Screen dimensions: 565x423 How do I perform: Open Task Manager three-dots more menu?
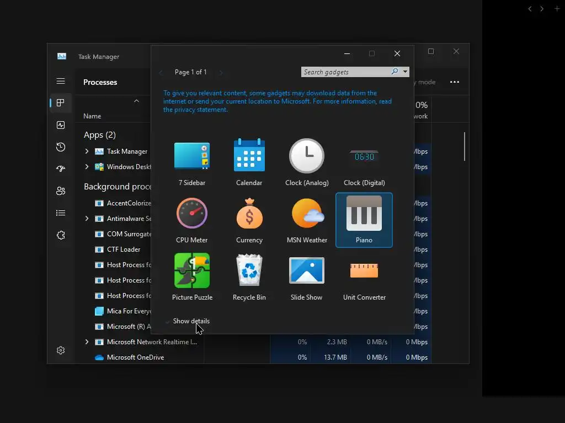tap(455, 82)
